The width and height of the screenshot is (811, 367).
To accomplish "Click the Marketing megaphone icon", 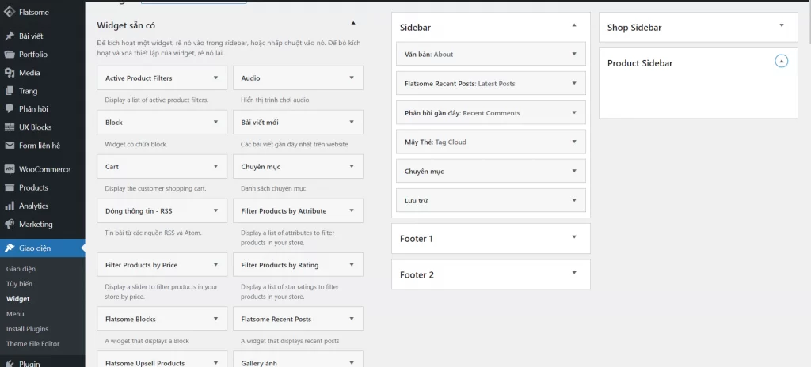I will point(9,224).
